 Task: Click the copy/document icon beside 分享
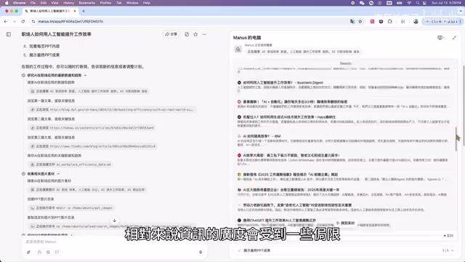(187, 34)
